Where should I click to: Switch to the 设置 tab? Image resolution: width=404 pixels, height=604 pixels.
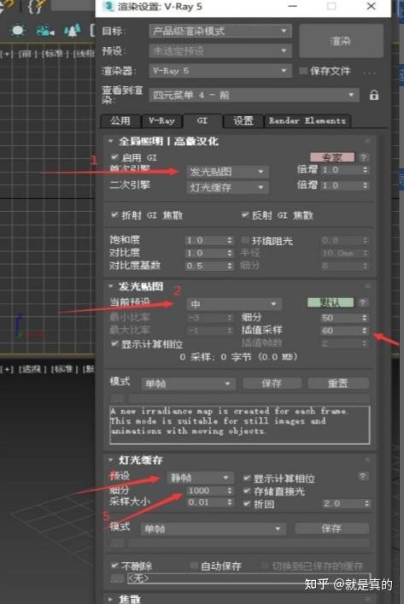click(243, 121)
